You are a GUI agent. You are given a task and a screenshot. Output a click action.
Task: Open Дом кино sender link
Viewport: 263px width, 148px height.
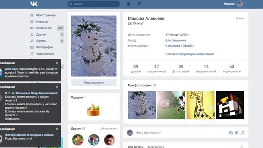pyautogui.click(x=12, y=69)
